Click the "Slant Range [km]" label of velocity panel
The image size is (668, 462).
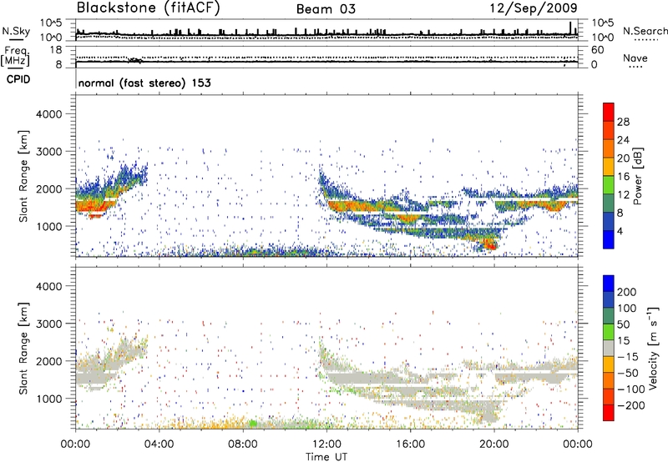tap(23, 349)
